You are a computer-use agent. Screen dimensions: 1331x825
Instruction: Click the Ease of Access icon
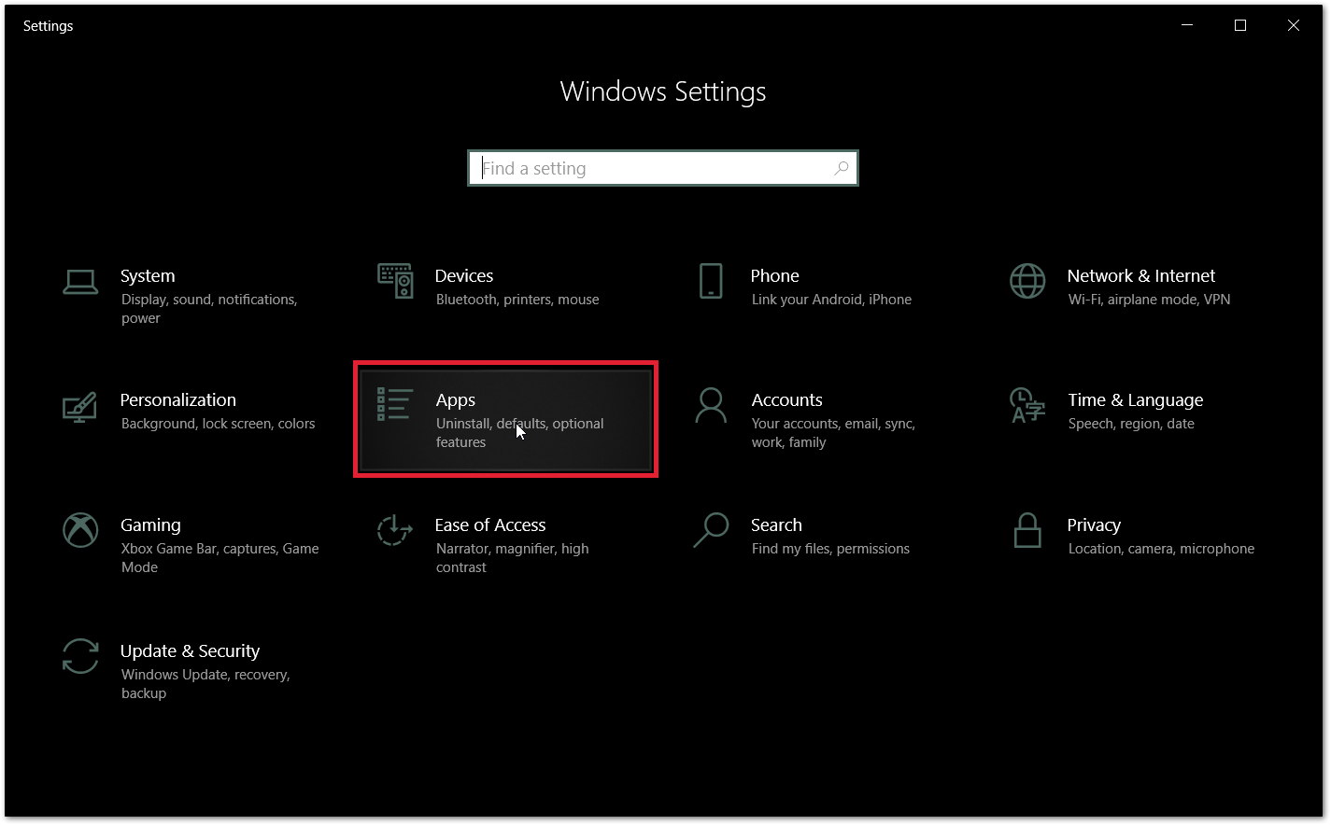(x=394, y=530)
